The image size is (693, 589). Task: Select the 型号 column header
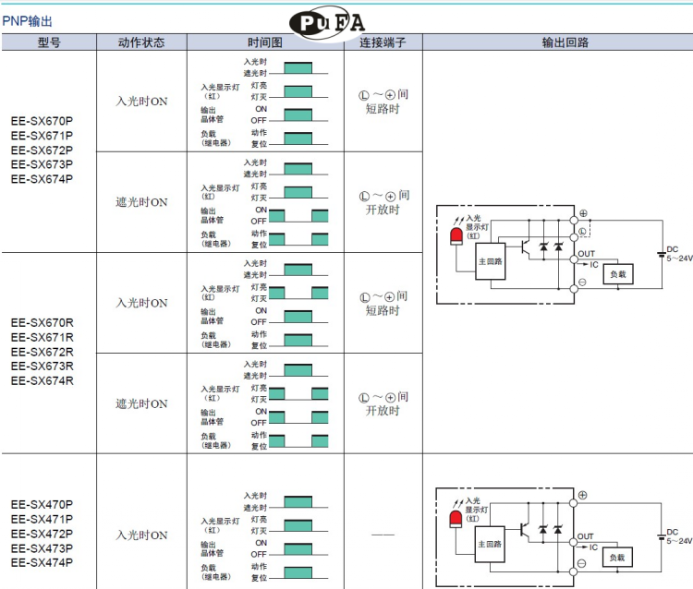click(49, 42)
